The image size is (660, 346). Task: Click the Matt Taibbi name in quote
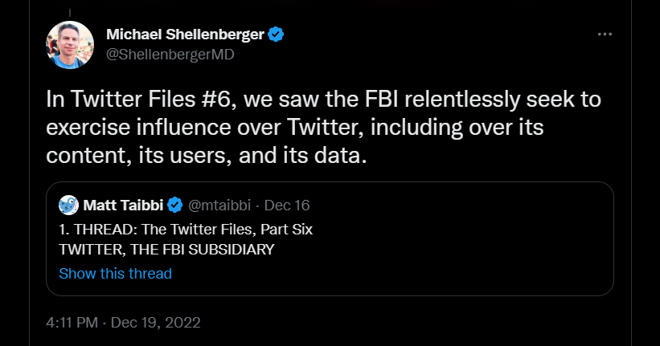tap(121, 206)
